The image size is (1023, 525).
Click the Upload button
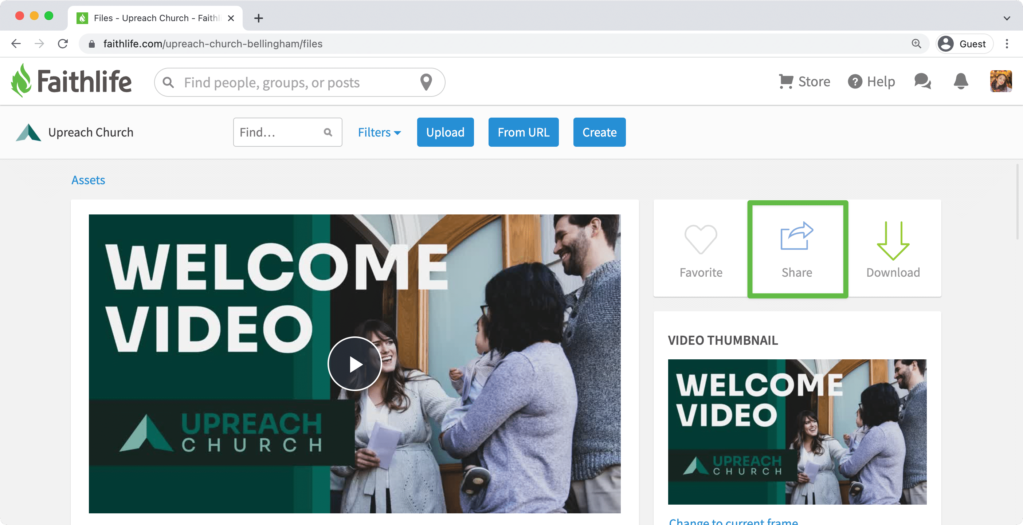pos(445,132)
